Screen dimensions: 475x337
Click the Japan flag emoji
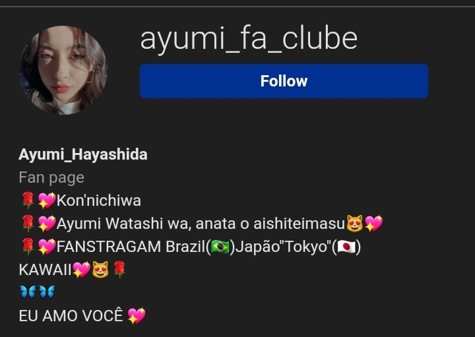pos(346,247)
